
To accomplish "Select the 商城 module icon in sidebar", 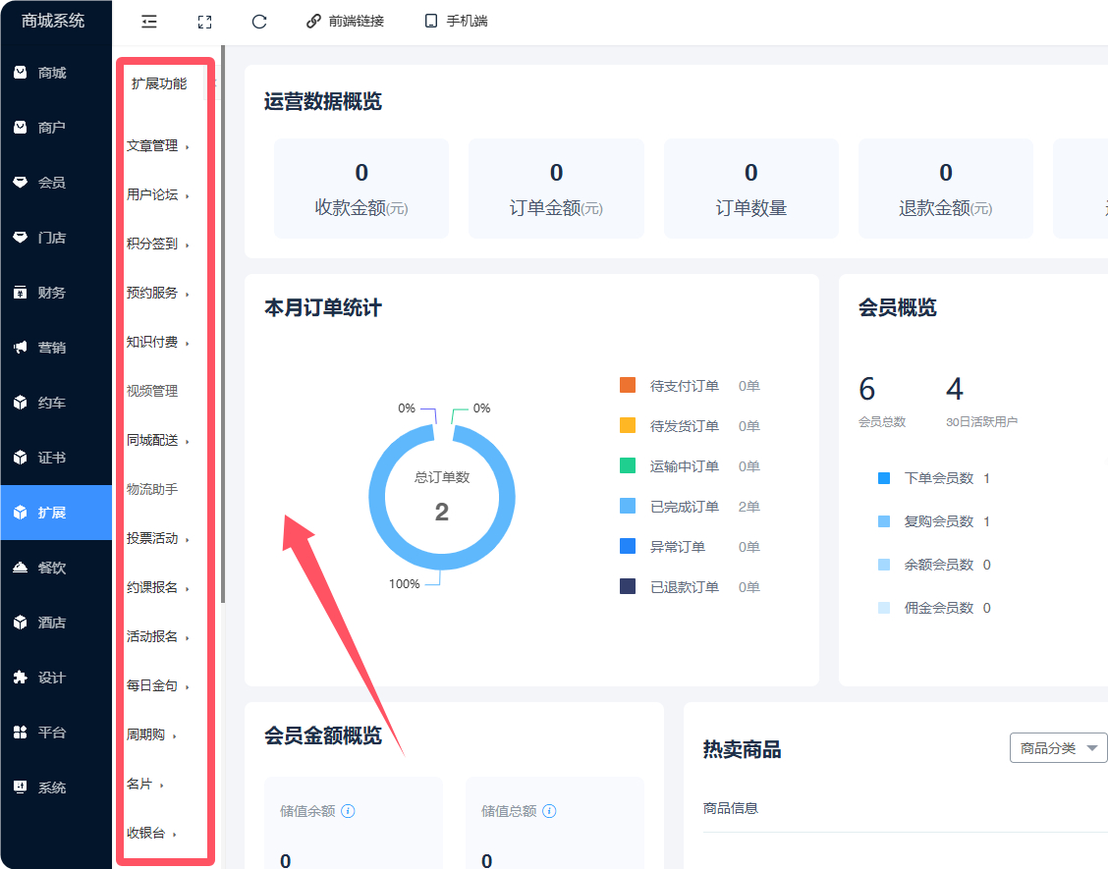I will coord(35,72).
